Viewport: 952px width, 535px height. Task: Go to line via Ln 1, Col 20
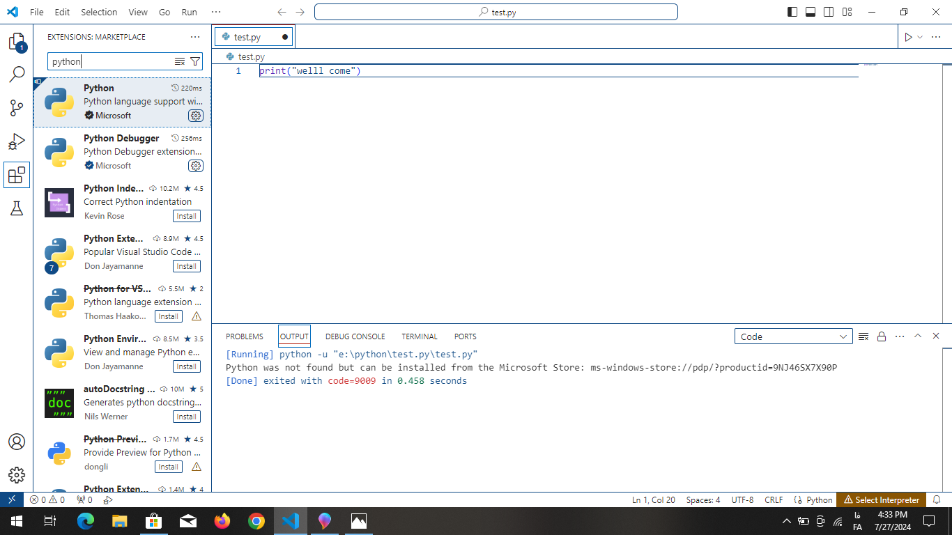(654, 499)
